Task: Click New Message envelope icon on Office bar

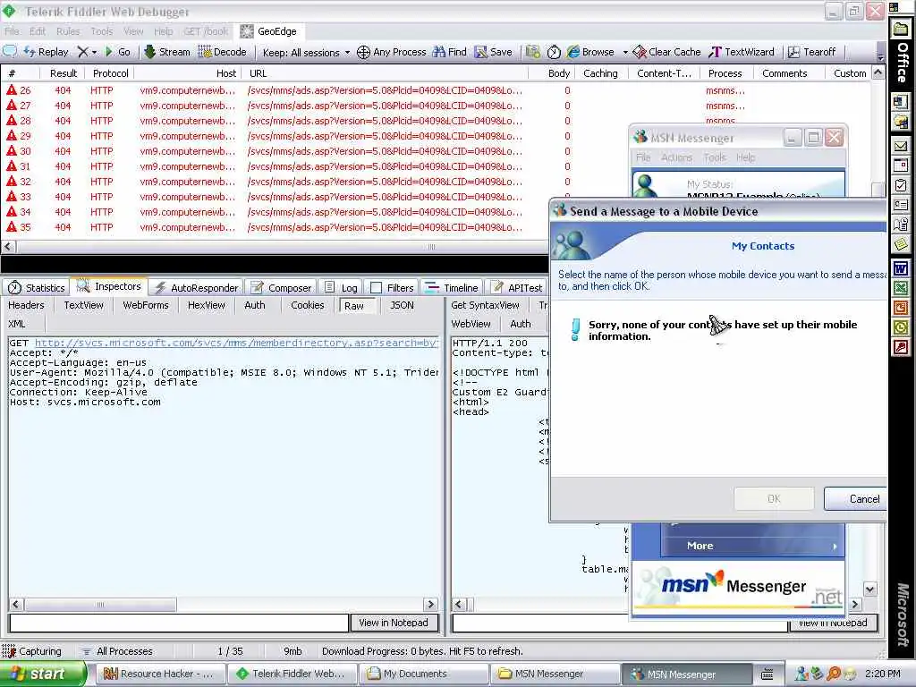Action: pyautogui.click(x=902, y=146)
